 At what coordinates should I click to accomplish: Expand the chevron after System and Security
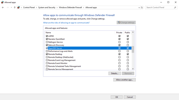coord(57,7)
